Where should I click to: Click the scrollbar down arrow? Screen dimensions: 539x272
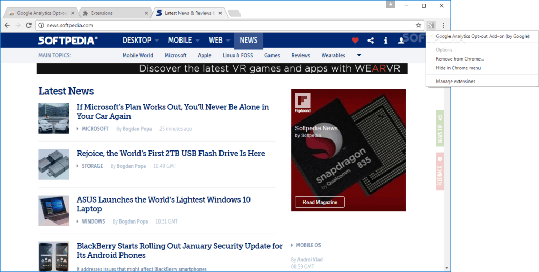(447, 268)
